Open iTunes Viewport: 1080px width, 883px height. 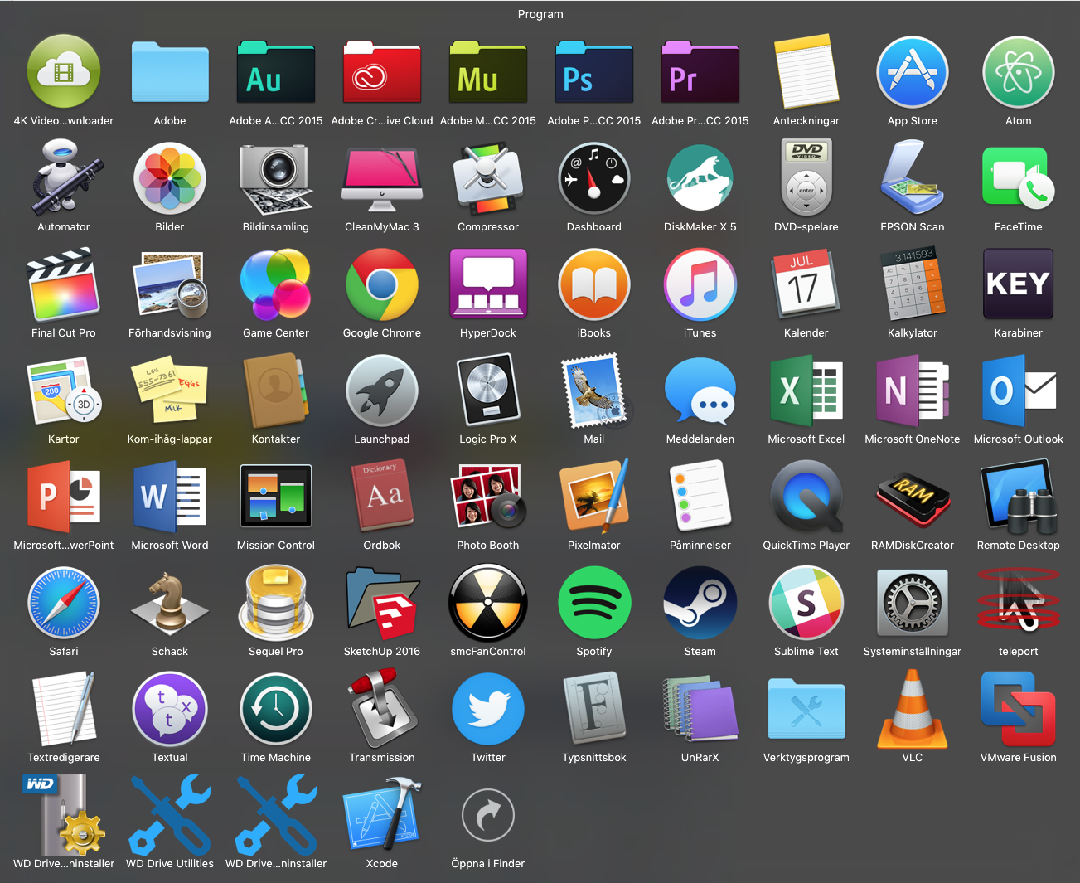click(700, 284)
